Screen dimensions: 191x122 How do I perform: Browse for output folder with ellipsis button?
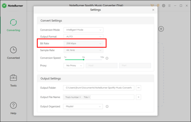click(138, 88)
